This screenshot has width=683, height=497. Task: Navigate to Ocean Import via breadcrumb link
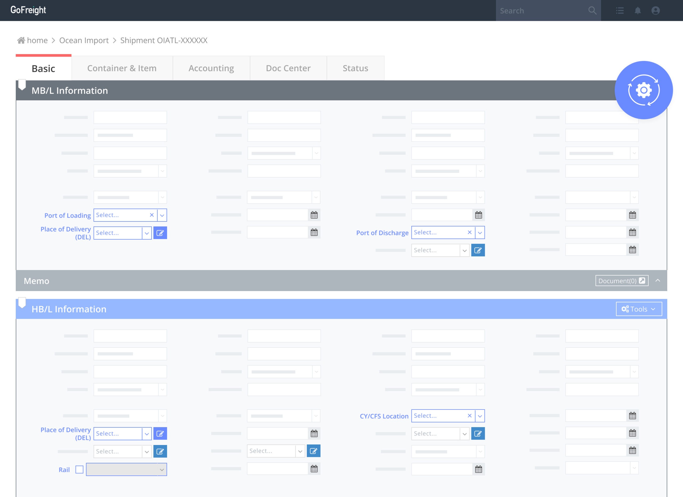[84, 40]
